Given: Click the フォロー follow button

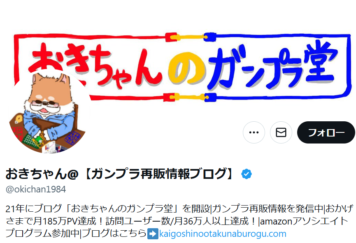Looking at the screenshot, I should [326, 132].
